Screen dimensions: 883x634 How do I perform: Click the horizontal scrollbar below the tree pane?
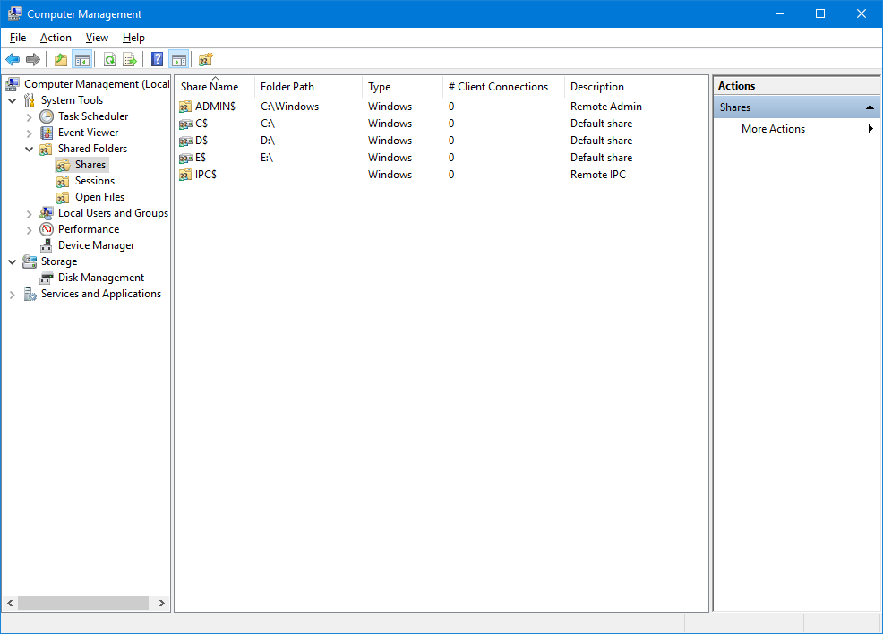tap(85, 603)
